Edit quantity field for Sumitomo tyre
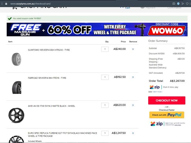191x143 pixels. [x=105, y=49]
